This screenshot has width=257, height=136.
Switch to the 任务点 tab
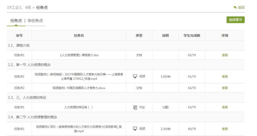click(16, 20)
